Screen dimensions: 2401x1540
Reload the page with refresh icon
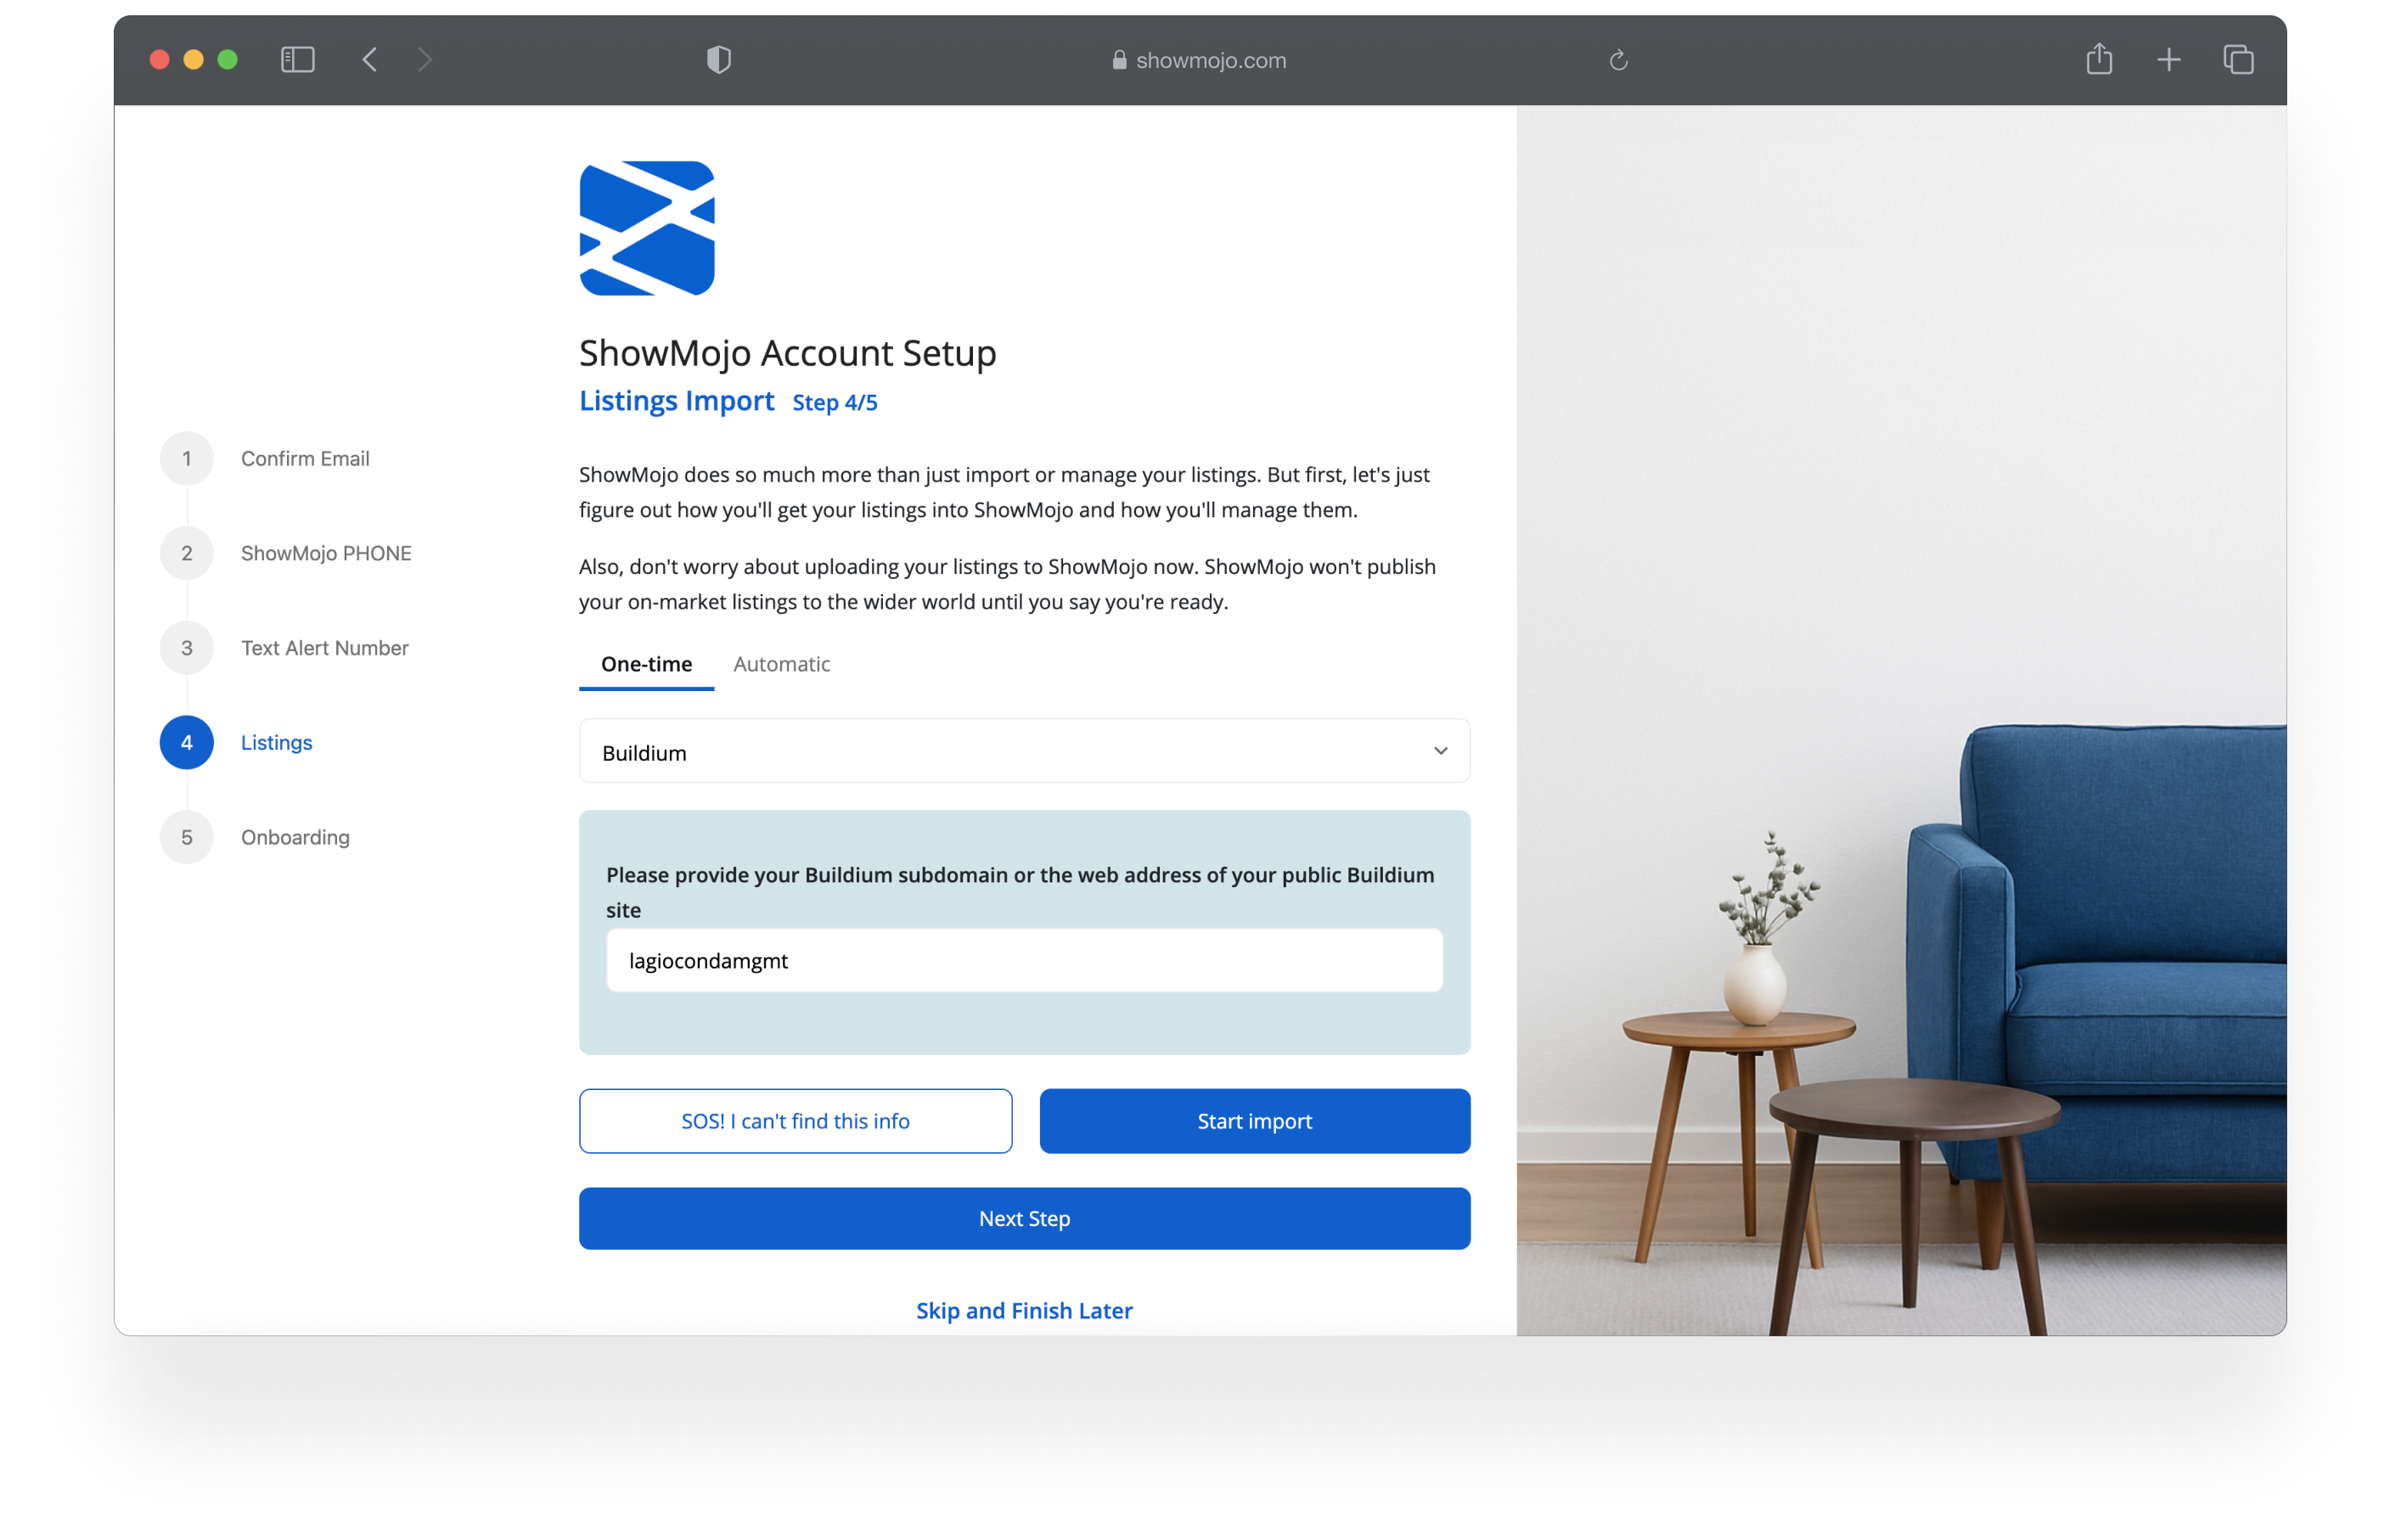pos(1618,61)
